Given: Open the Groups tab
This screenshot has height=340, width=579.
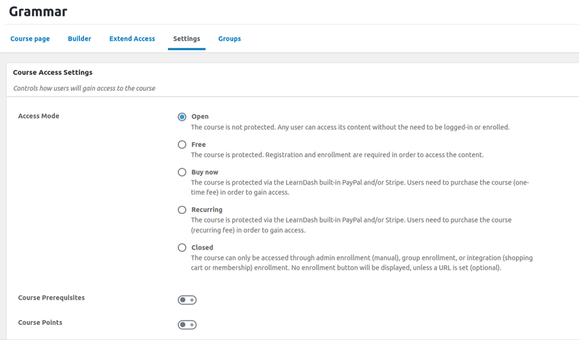Looking at the screenshot, I should point(229,39).
